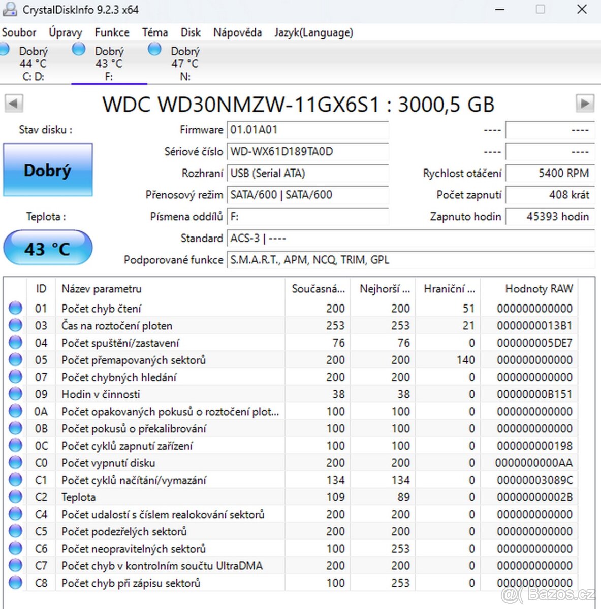Click the ID column header
Viewport: 601px width, 609px height.
41,289
